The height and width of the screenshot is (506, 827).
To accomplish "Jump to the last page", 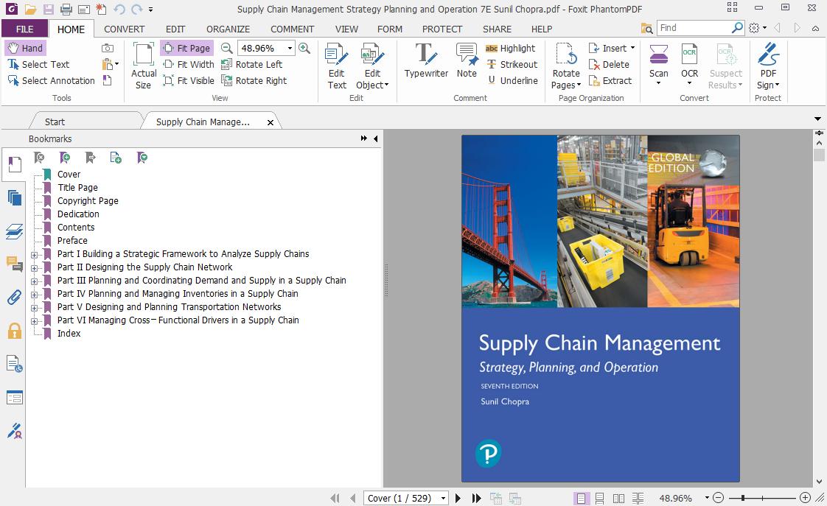I will click(476, 498).
